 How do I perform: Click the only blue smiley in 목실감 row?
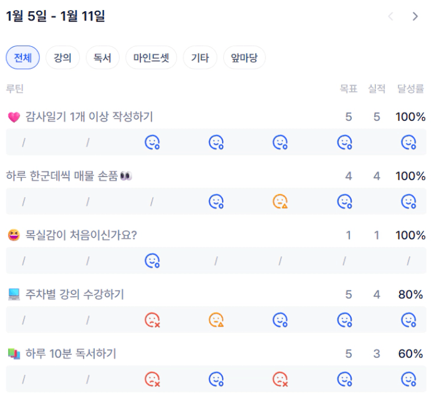pos(152,261)
